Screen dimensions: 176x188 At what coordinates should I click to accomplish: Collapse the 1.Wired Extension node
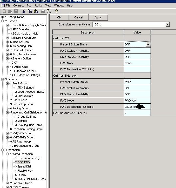pyautogui.click(x=8, y=154)
